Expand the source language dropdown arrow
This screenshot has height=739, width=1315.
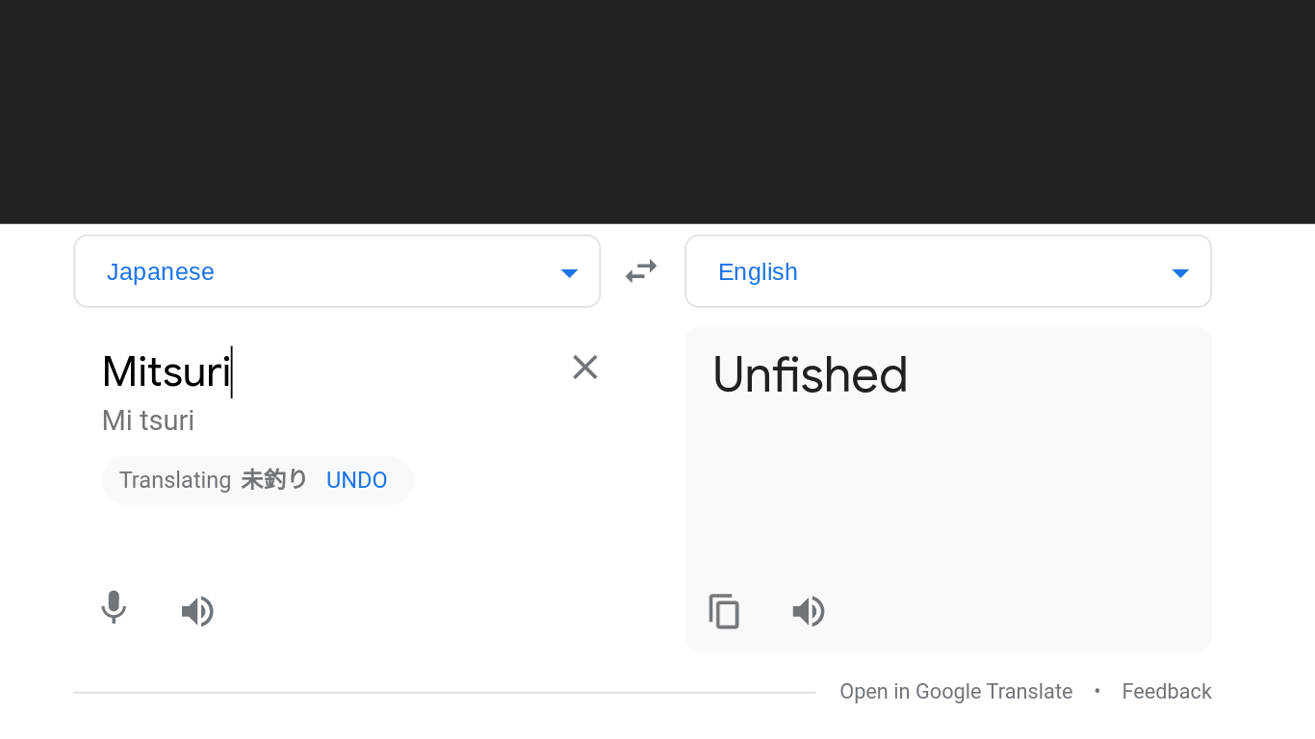(x=569, y=273)
